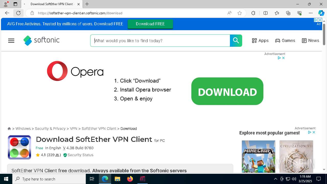Open the Favorites list icon
Viewport: 327px width, 184px height.
click(277, 13)
